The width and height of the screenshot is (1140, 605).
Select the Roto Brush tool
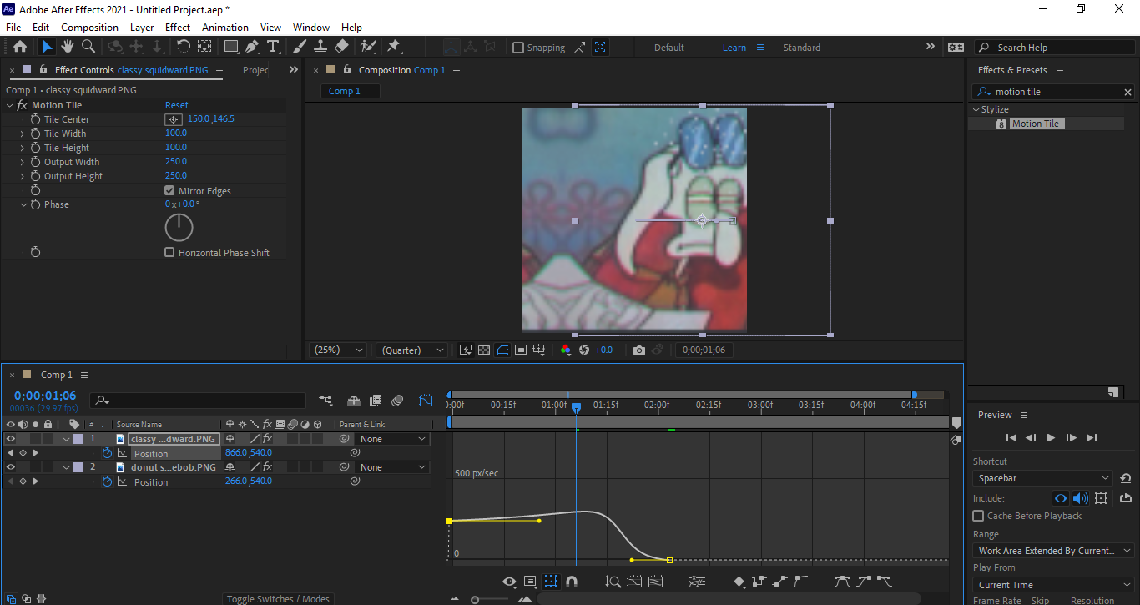pyautogui.click(x=368, y=47)
